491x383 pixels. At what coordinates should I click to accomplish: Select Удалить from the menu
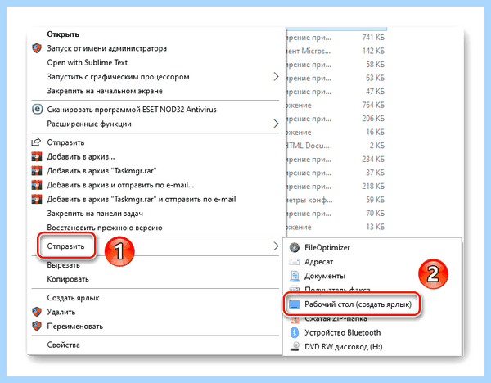click(61, 313)
